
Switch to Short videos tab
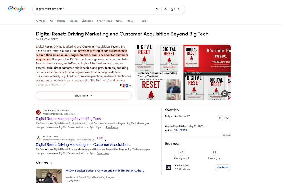coord(104,21)
